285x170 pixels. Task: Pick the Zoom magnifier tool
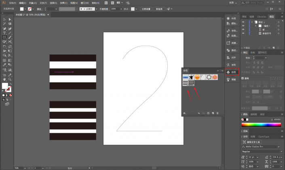[x=10, y=80]
